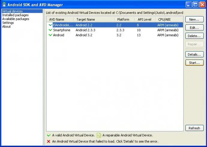
Task: Click the valid device legend checkmark icon
Action: (49, 135)
